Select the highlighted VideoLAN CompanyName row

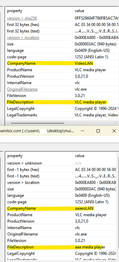[62, 63]
